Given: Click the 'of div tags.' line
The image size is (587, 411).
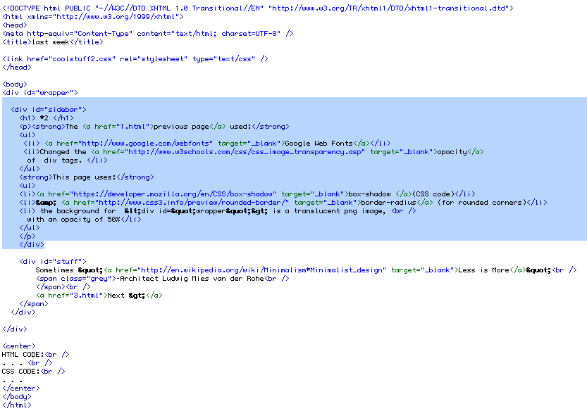Looking at the screenshot, I should [x=67, y=160].
